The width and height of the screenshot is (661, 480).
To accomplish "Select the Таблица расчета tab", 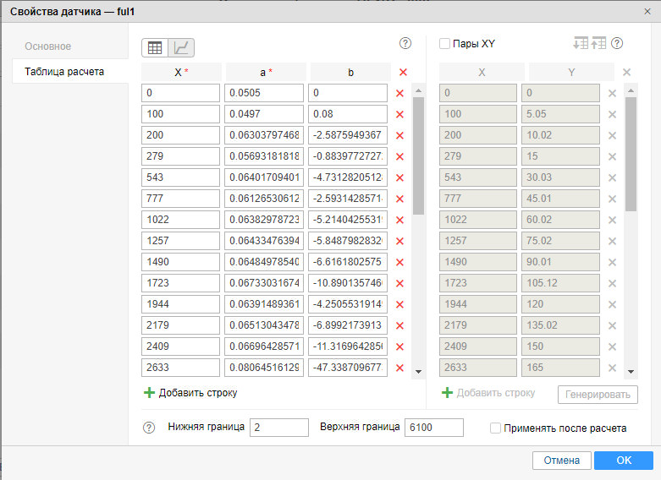I will (x=64, y=72).
